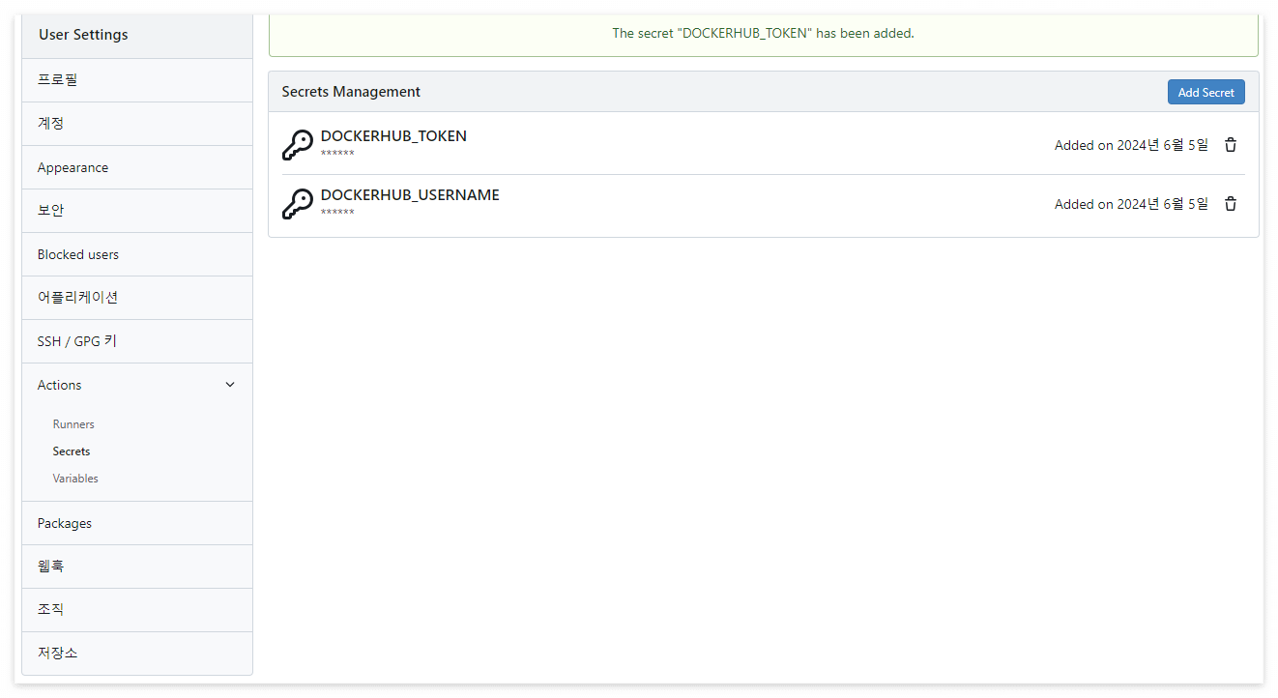Open the Runners sub-item
This screenshot has height=698, width=1278.
(73, 424)
